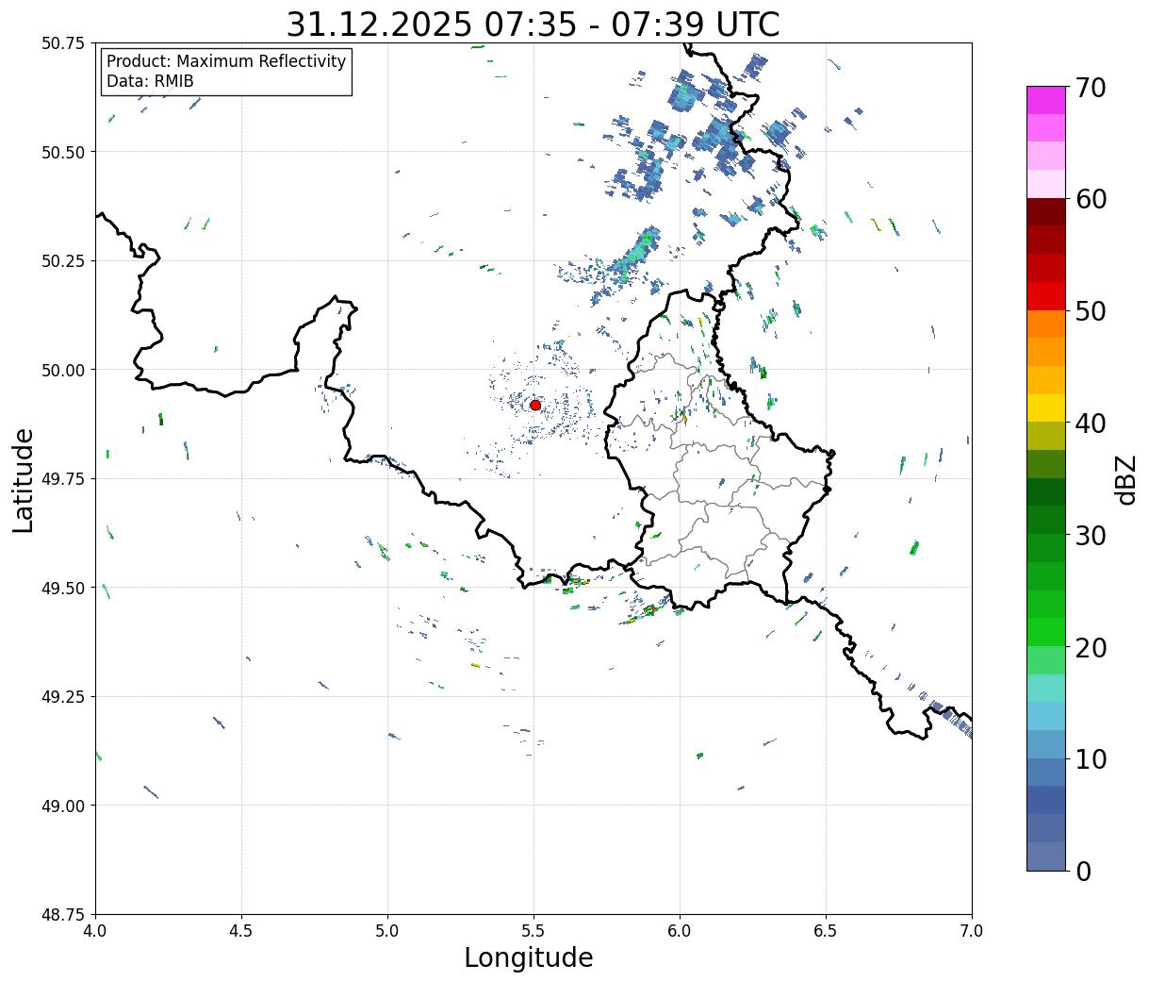Click the longitude tick label '5.0'
The image size is (1149, 981).
point(387,930)
